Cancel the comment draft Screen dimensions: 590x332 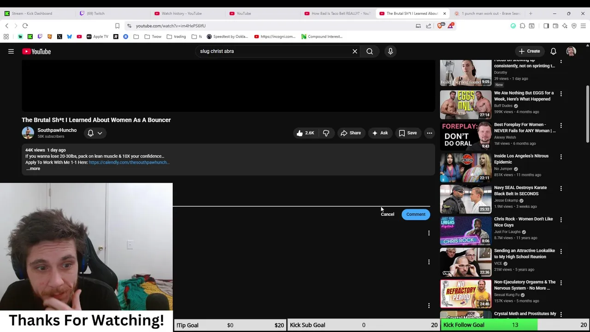click(x=387, y=214)
